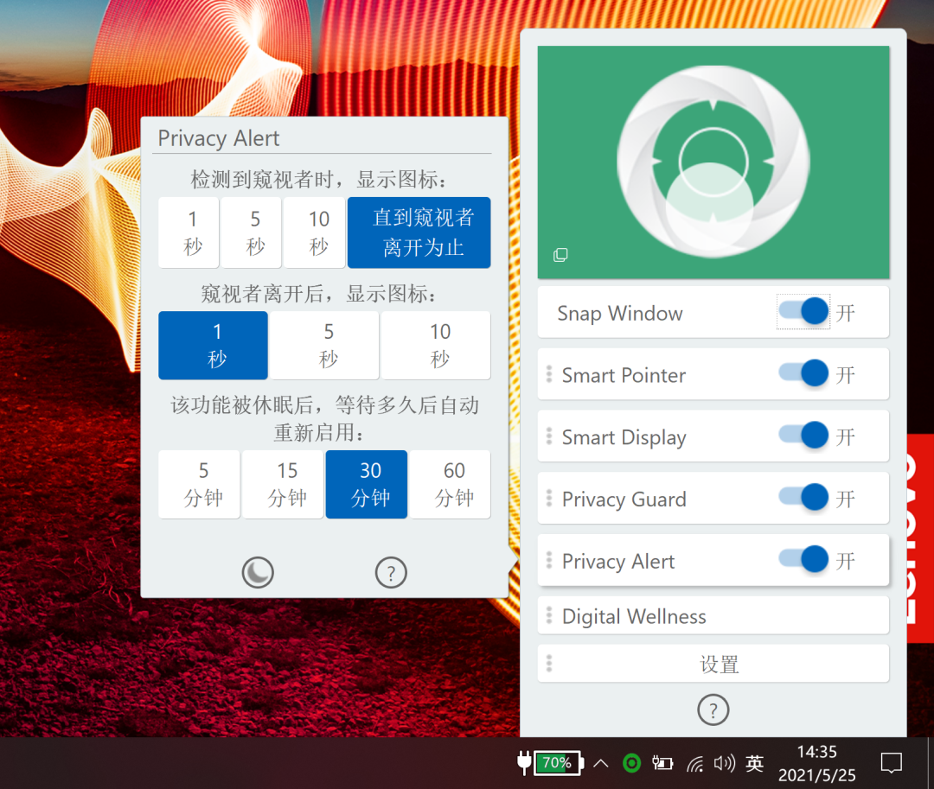This screenshot has height=789, width=934.
Task: Click the battery 70% icon in taskbar
Action: point(556,763)
